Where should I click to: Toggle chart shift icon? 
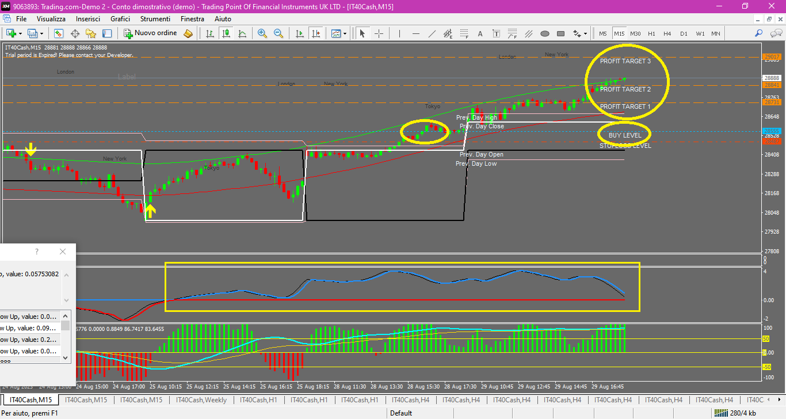315,33
